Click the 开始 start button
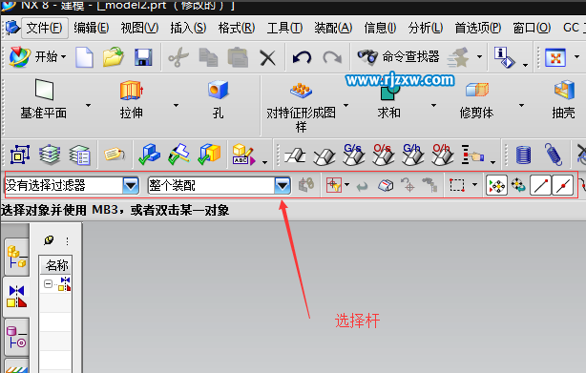The height and width of the screenshot is (373, 586). [x=37, y=57]
